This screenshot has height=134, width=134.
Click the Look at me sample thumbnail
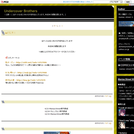click(x=122, y=113)
